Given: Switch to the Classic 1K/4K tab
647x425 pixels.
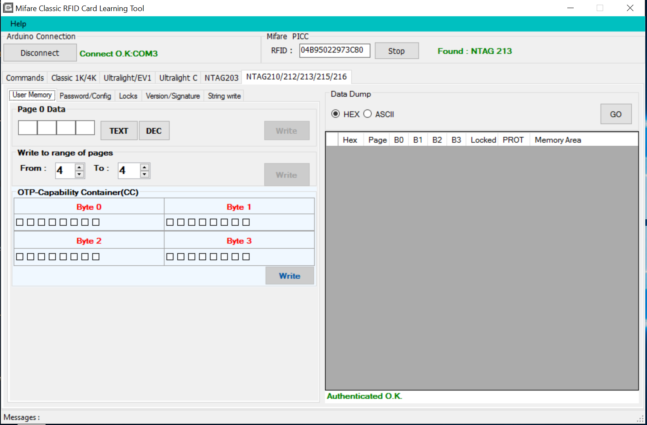Looking at the screenshot, I should (74, 78).
